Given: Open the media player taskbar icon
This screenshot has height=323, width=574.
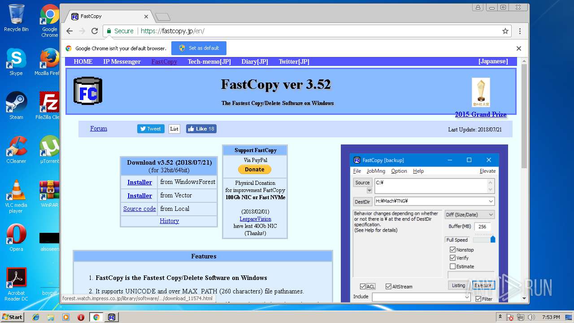Looking at the screenshot, I should [66, 317].
